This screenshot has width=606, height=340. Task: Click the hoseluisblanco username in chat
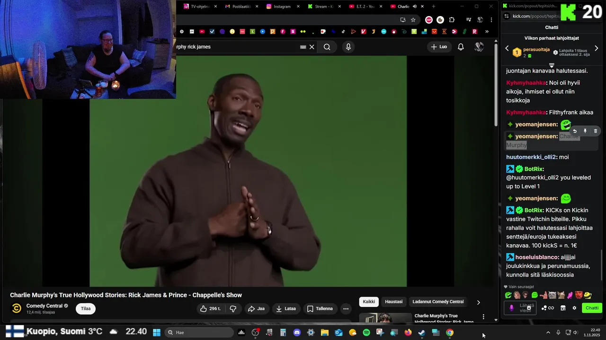[x=537, y=257]
